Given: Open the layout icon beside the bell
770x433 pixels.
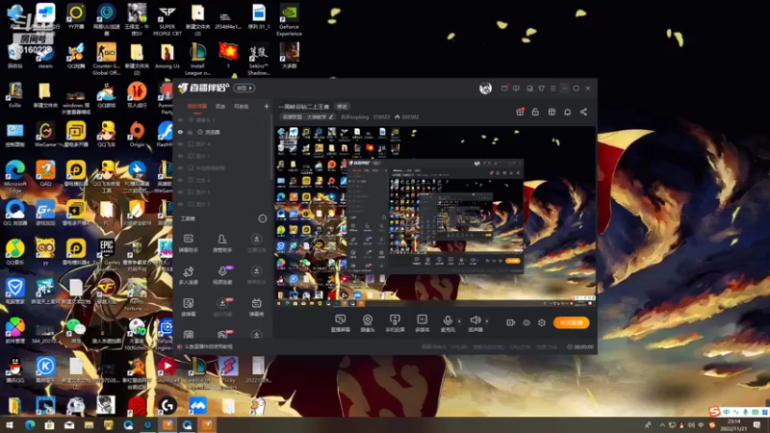Looking at the screenshot, I should click(x=552, y=112).
